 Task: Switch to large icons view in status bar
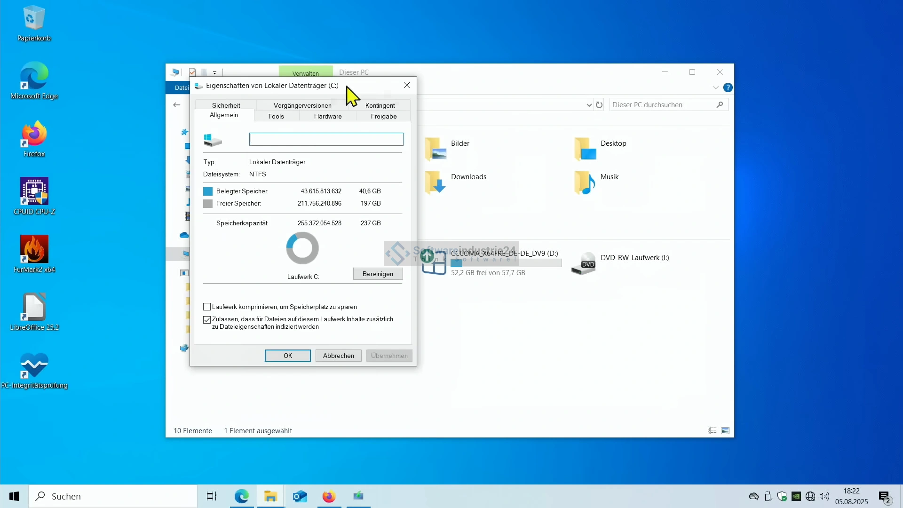725,430
